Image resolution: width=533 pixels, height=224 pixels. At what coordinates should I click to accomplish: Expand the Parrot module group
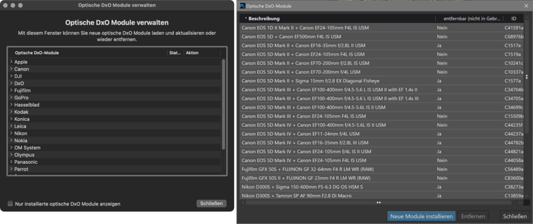11,169
